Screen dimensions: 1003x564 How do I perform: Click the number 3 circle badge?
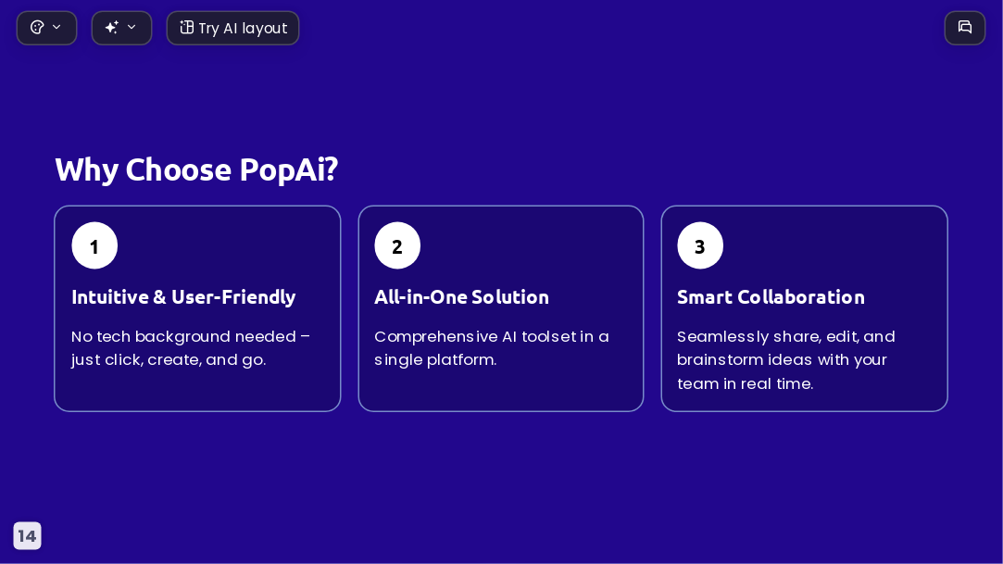coord(700,245)
